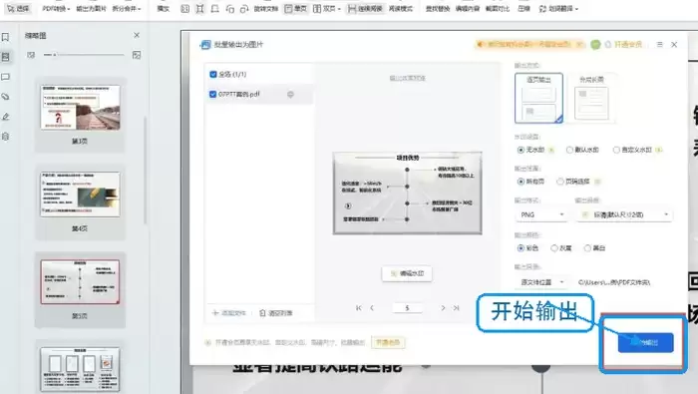Open the comments panel sidebar icon

[x=5, y=77]
